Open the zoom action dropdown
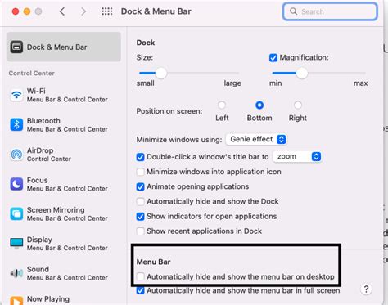This screenshot has height=305, width=388. [297, 156]
